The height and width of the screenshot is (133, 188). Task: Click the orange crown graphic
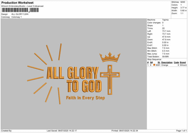(x=110, y=57)
